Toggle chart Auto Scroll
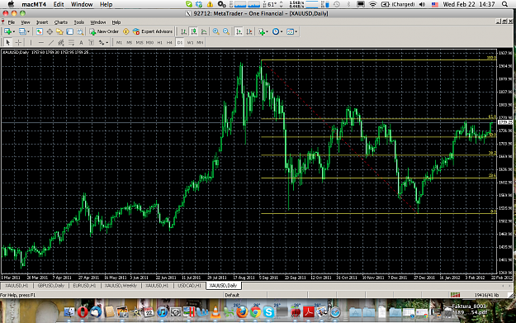This screenshot has width=516, height=323. click(239, 31)
